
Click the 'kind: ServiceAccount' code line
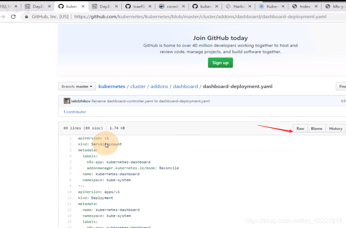(x=100, y=144)
